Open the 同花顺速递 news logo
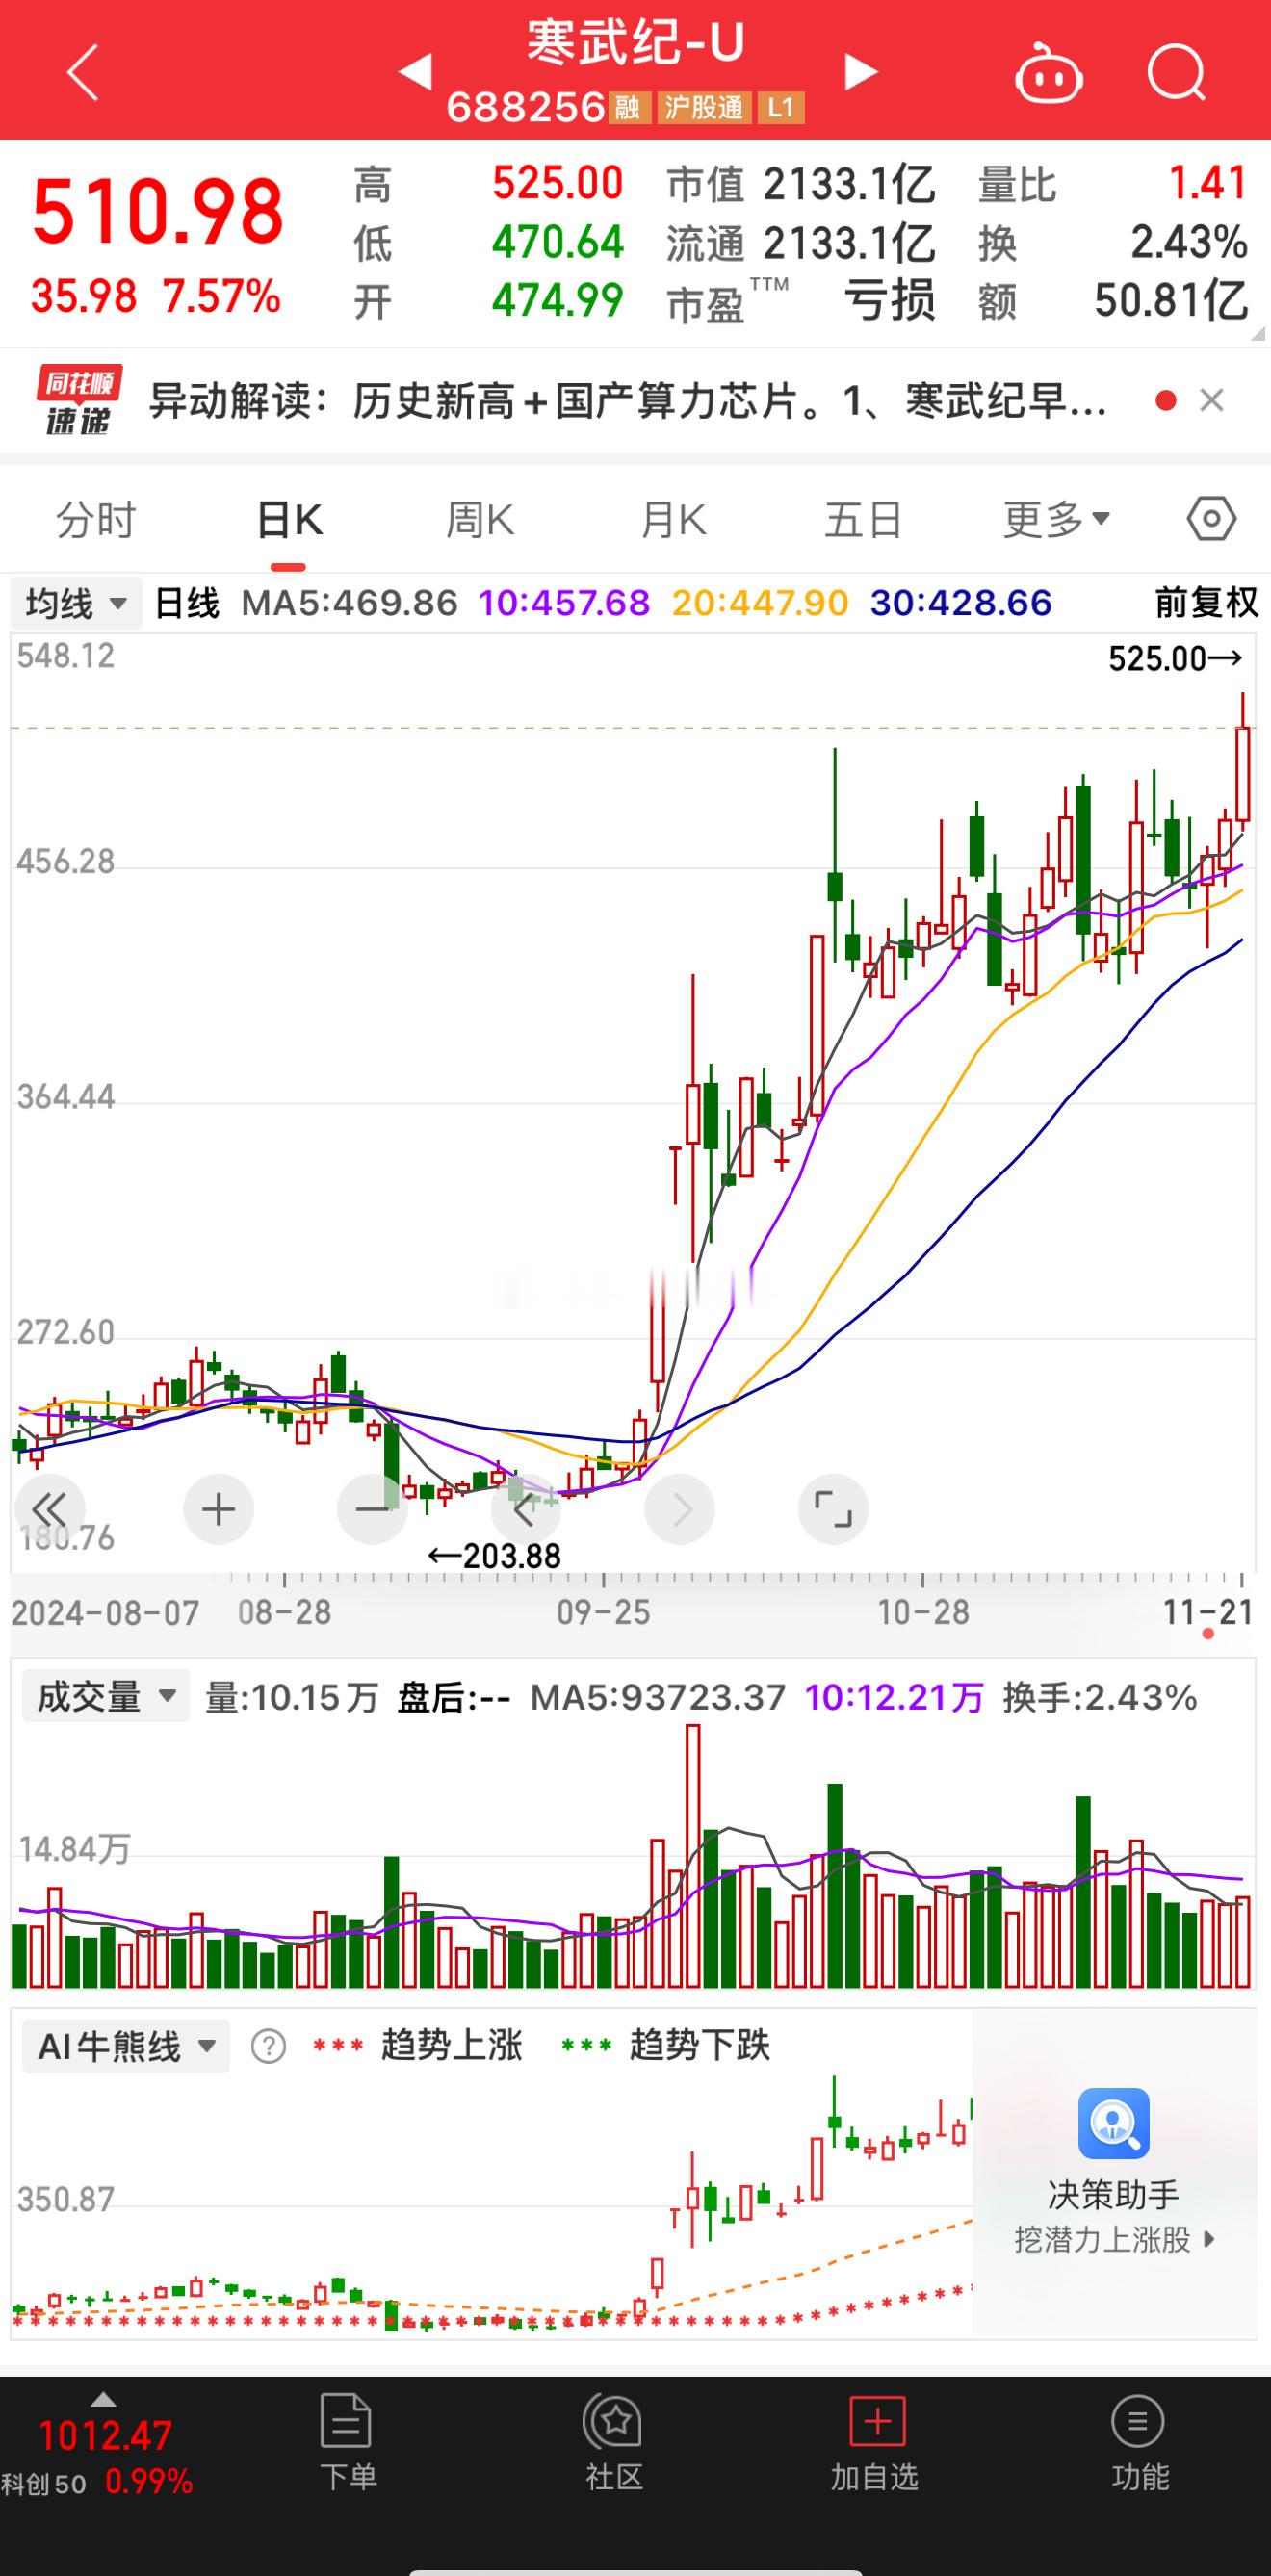The height and width of the screenshot is (2576, 1271). (80, 400)
